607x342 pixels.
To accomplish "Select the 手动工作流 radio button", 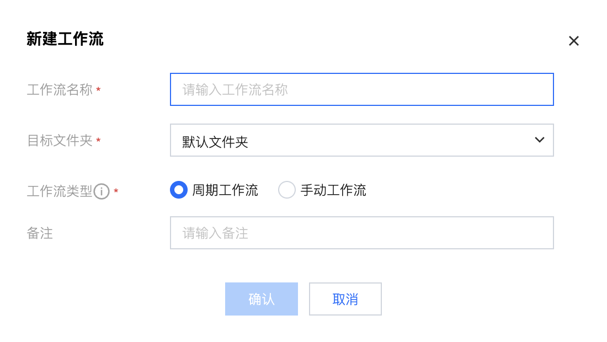I will [287, 190].
